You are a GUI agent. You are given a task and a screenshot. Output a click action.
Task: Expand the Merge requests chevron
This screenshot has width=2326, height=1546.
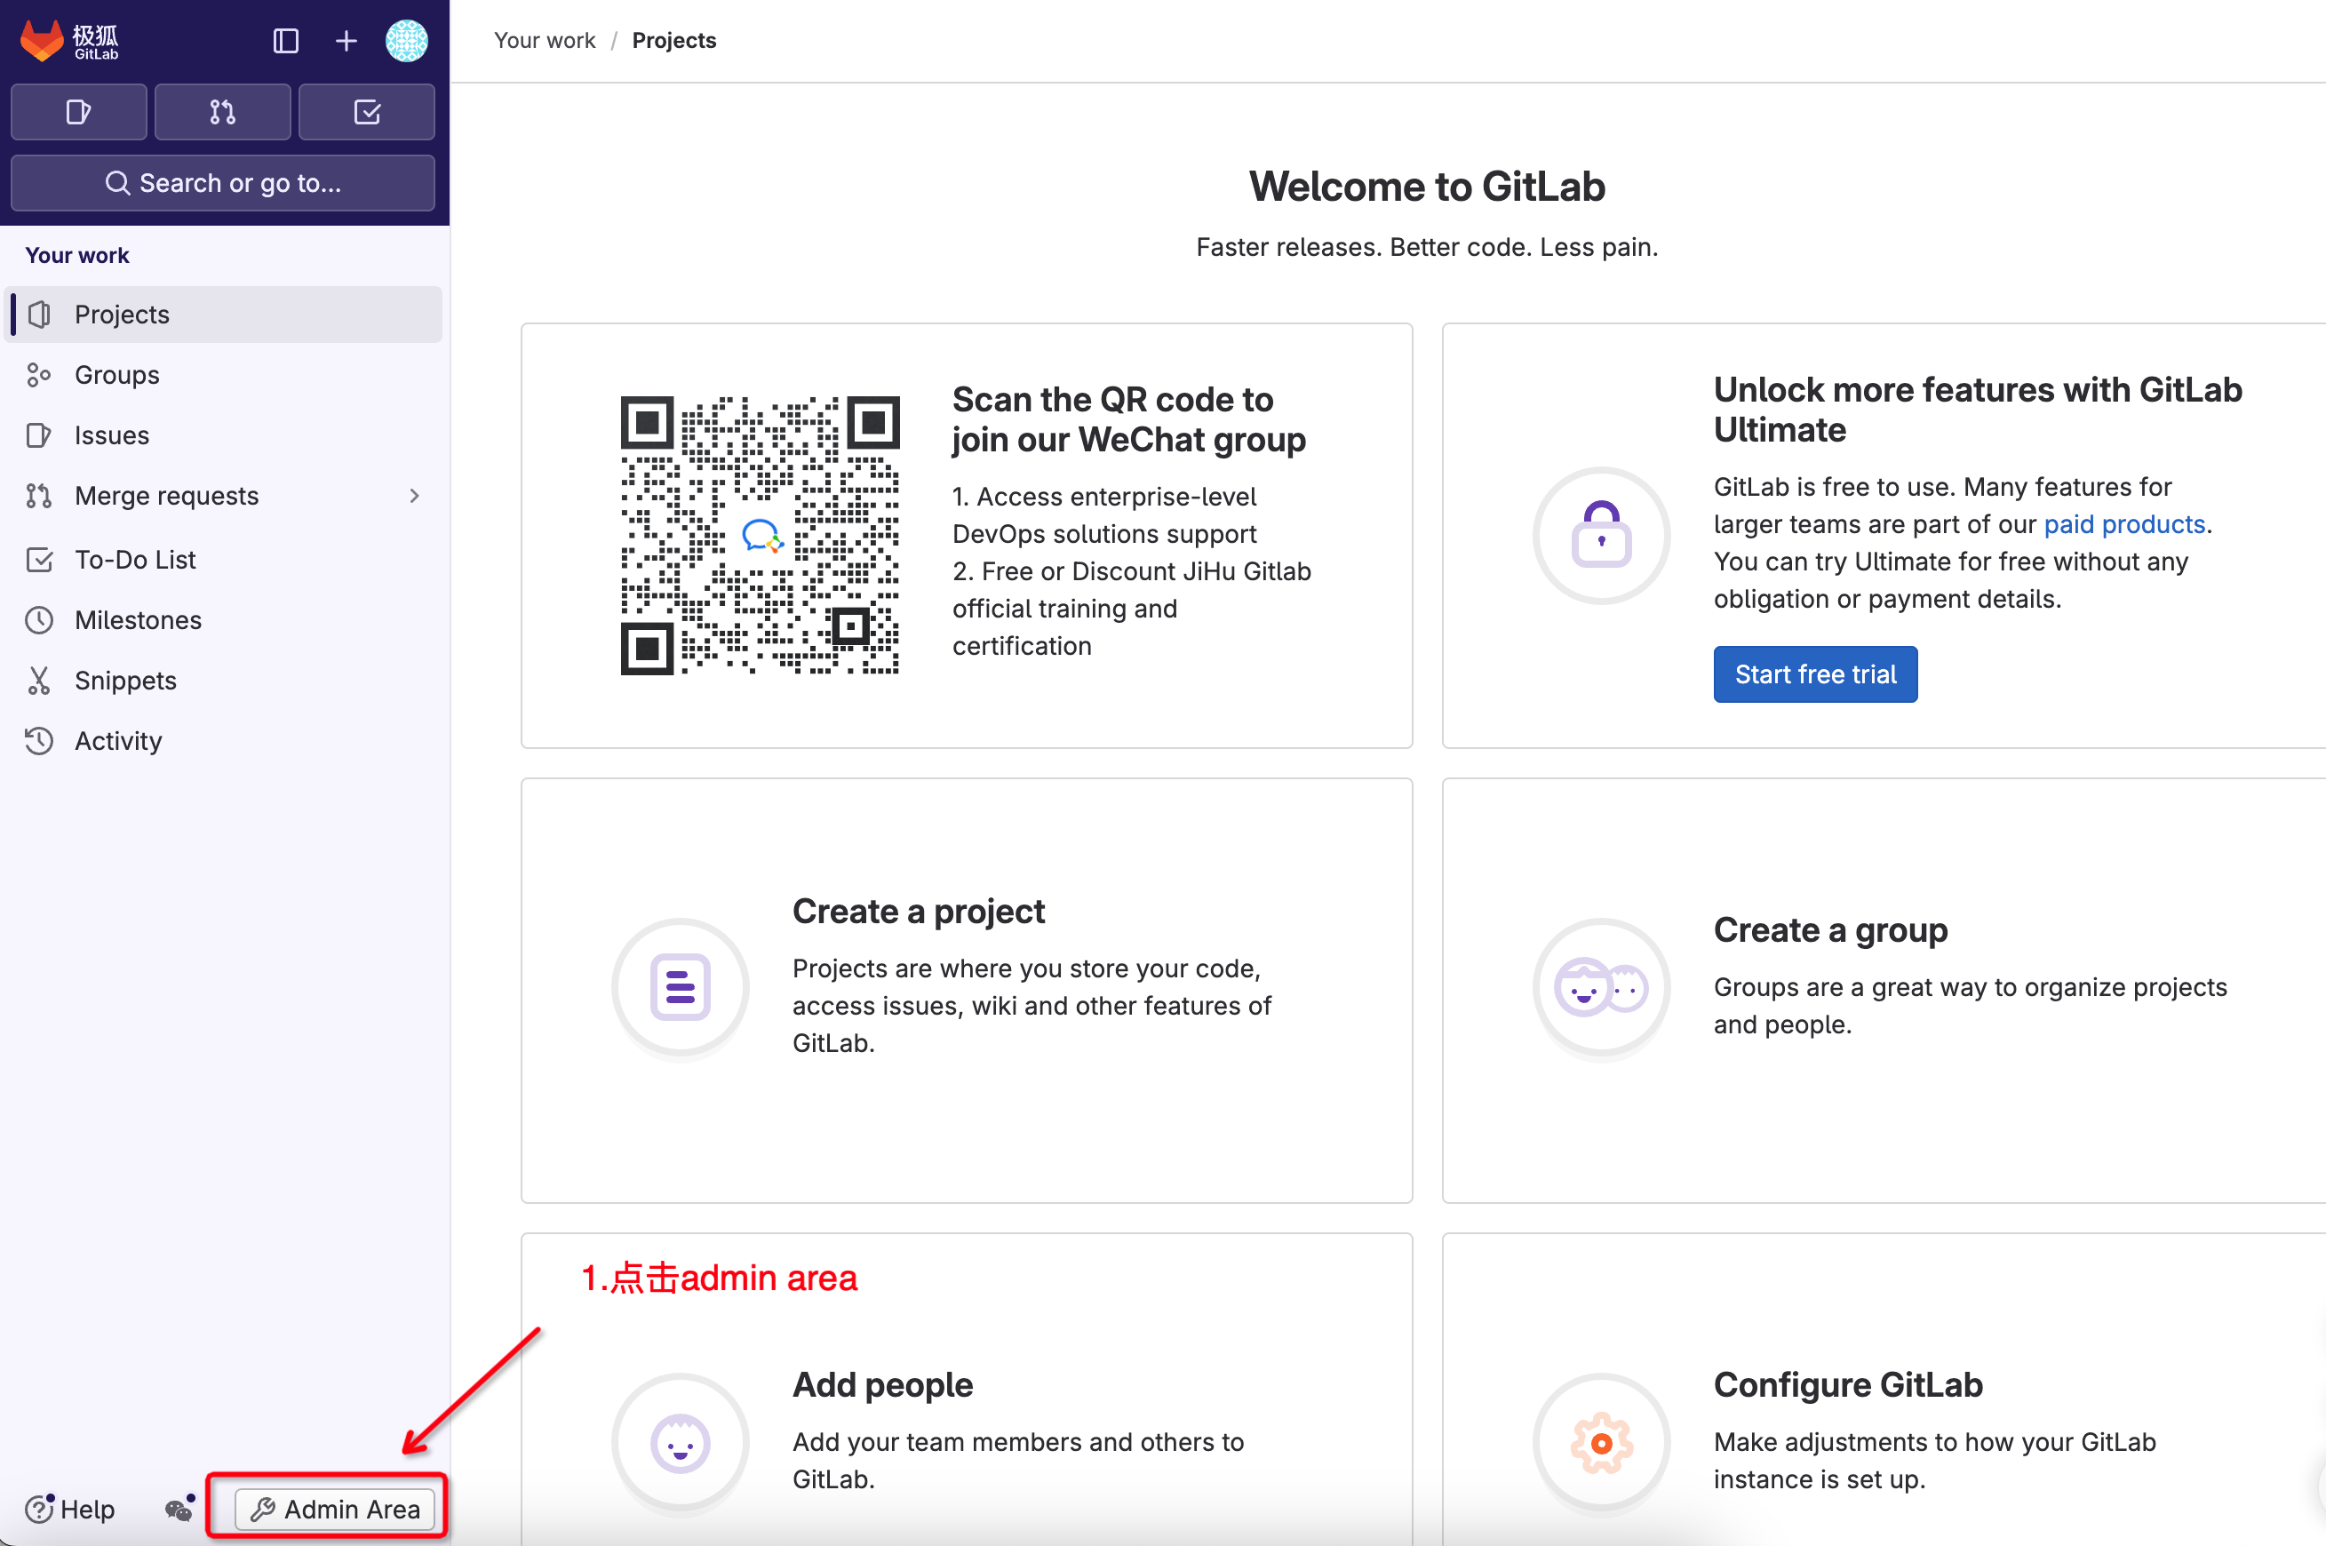[x=414, y=496]
